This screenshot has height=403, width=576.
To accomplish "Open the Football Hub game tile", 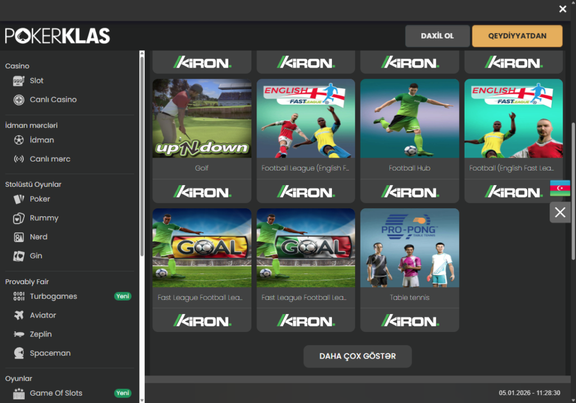I will (409, 119).
